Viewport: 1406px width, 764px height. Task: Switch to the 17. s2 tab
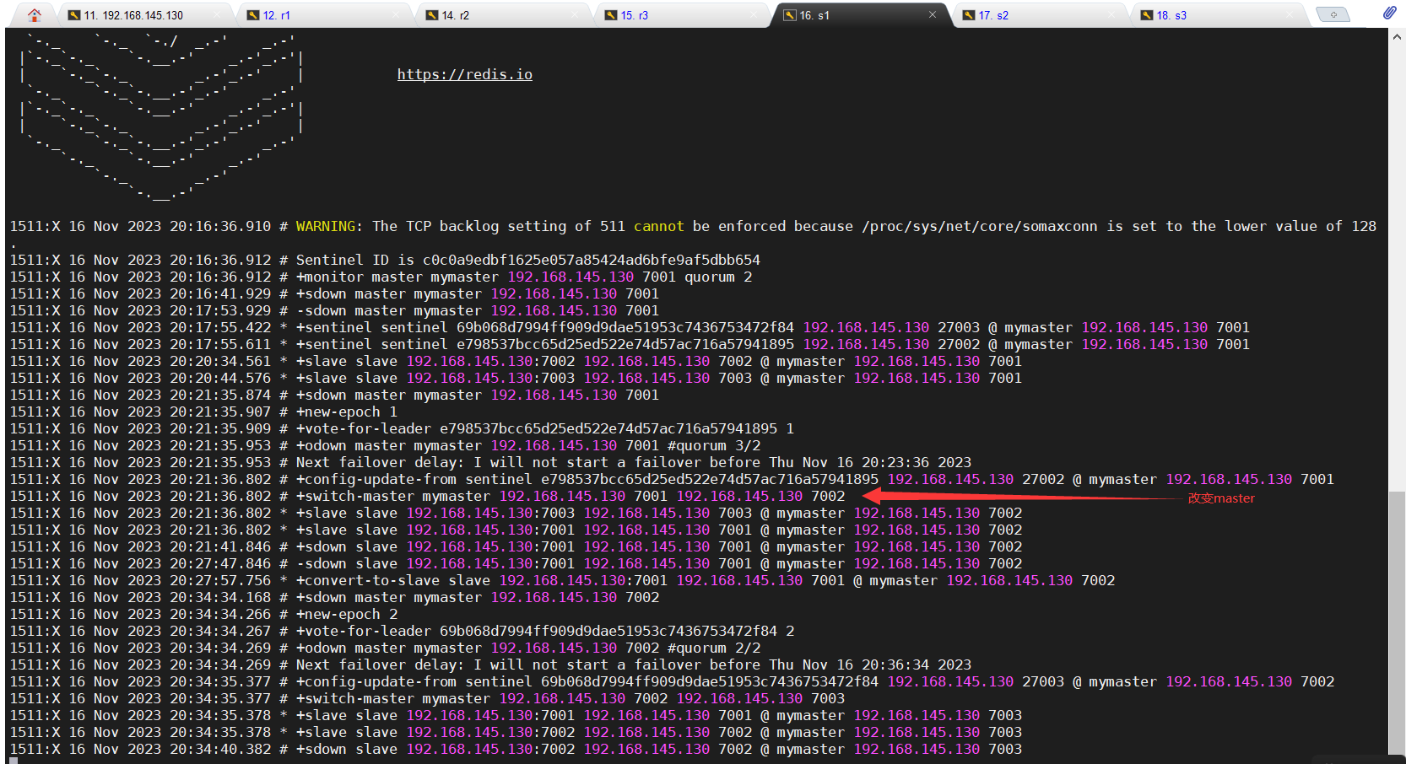pyautogui.click(x=1041, y=15)
